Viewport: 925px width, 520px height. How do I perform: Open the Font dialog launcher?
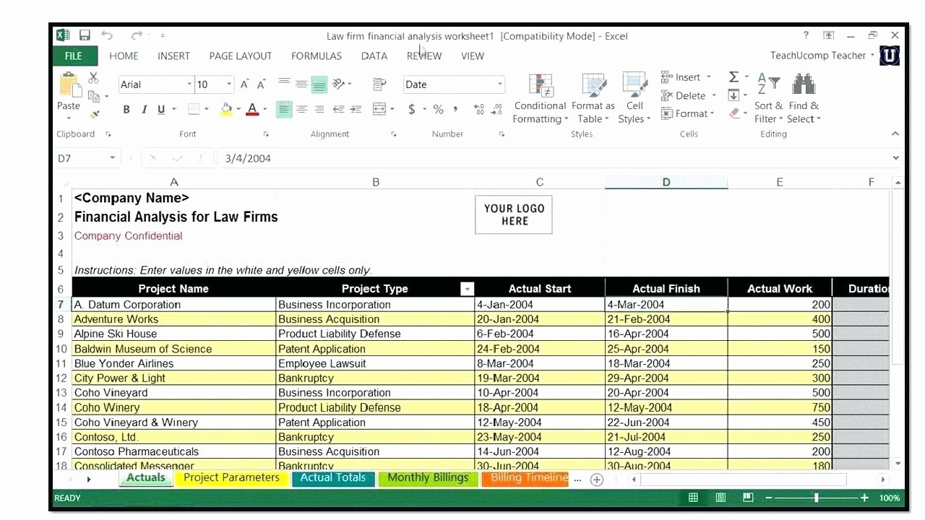pos(266,134)
